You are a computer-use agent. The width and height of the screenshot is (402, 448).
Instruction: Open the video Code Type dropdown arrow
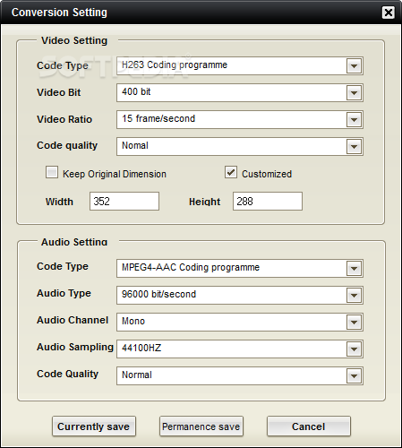point(354,66)
